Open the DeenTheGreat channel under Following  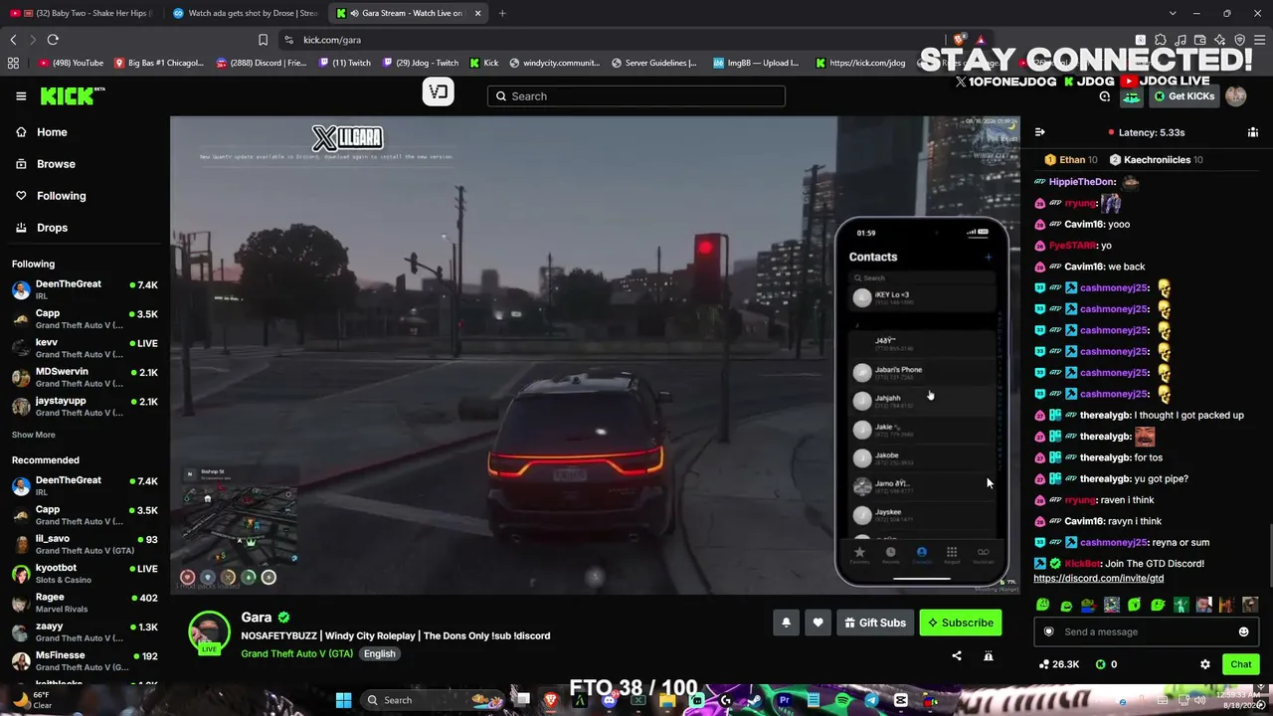[x=85, y=290]
